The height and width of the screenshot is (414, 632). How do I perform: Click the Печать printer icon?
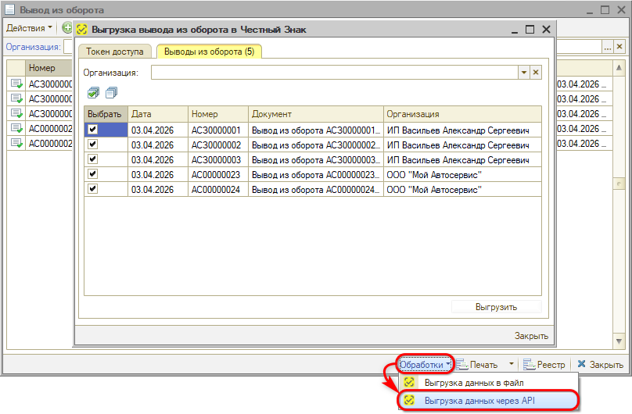(462, 365)
